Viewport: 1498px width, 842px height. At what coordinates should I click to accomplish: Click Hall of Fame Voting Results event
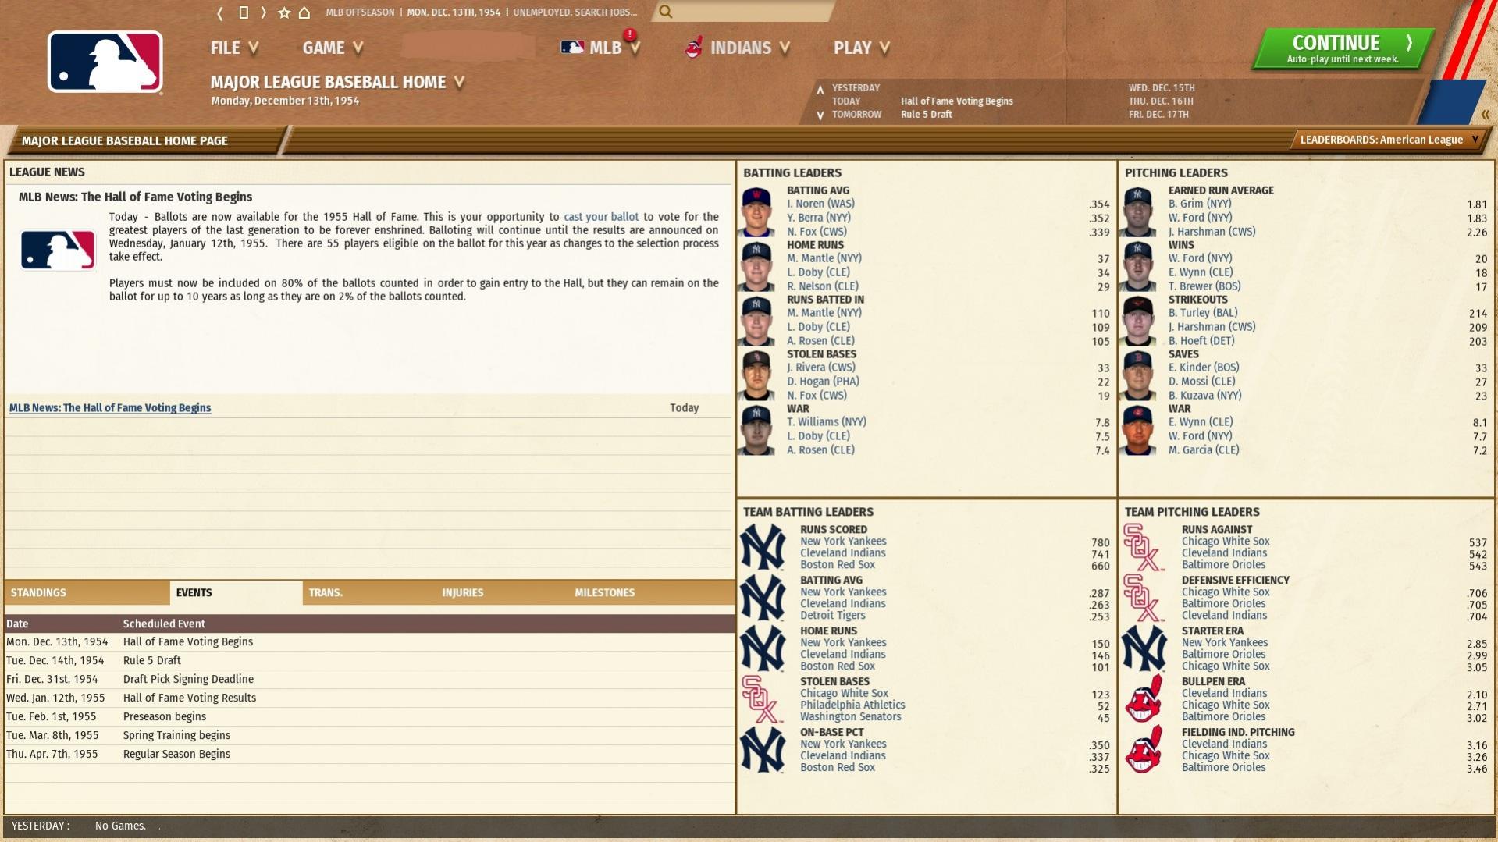[369, 698]
